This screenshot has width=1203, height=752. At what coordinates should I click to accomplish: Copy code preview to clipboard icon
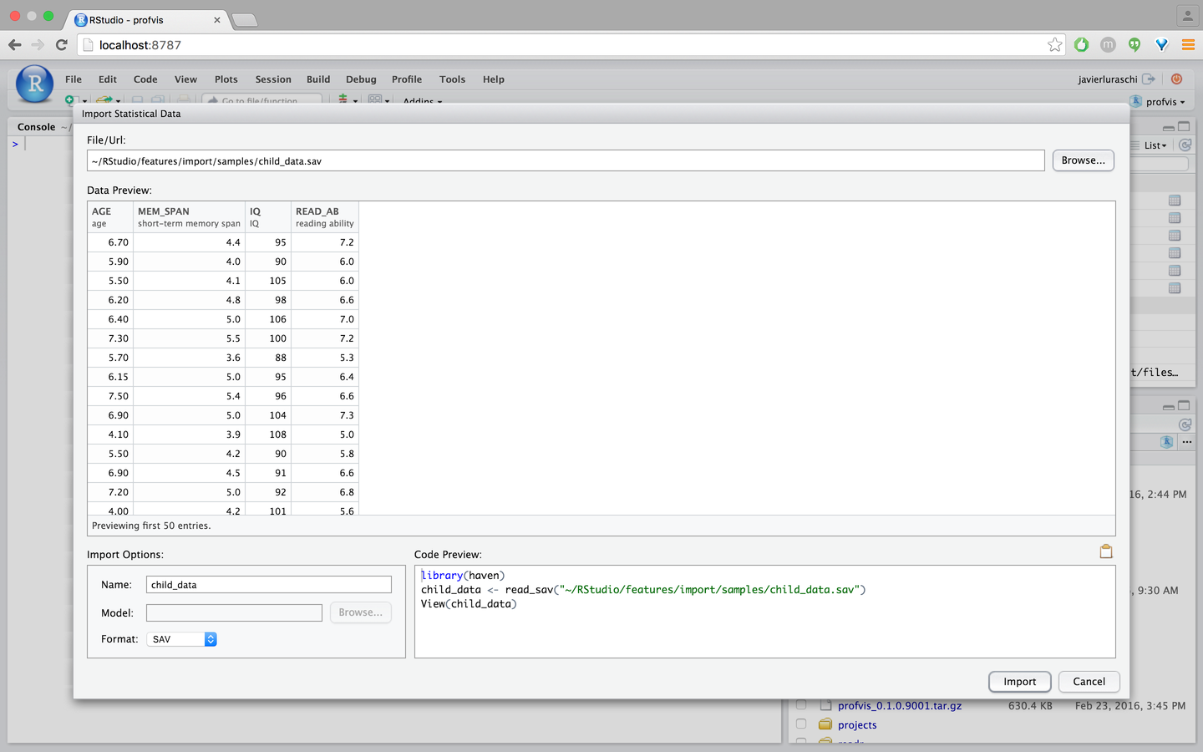tap(1106, 551)
